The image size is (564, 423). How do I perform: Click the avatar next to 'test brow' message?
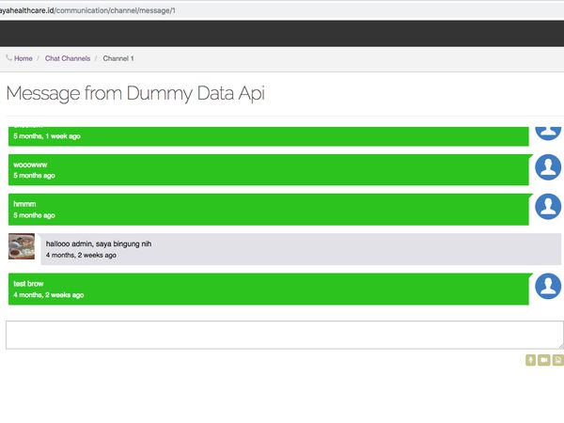pos(548,287)
